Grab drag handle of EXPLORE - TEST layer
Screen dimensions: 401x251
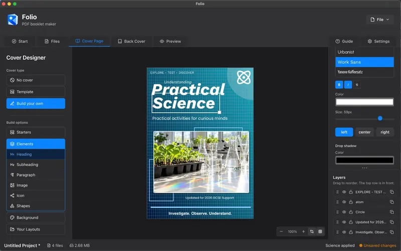click(337, 192)
